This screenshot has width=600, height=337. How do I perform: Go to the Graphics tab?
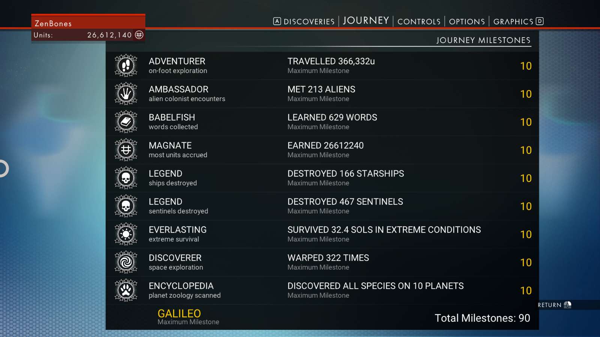(513, 22)
